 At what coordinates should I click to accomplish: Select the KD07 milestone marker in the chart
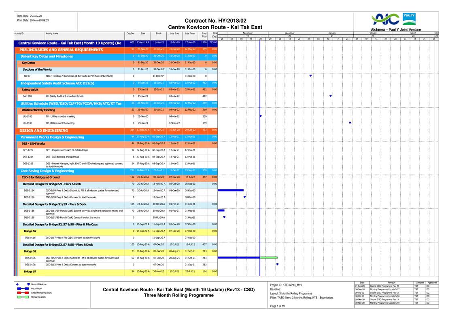pos(310,76)
